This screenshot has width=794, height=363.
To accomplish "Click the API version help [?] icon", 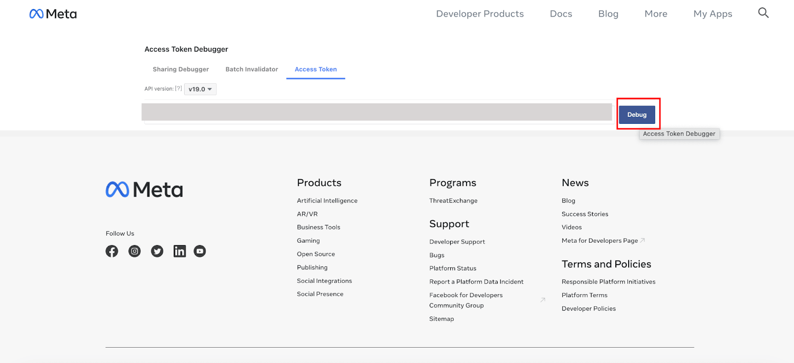I will point(179,89).
